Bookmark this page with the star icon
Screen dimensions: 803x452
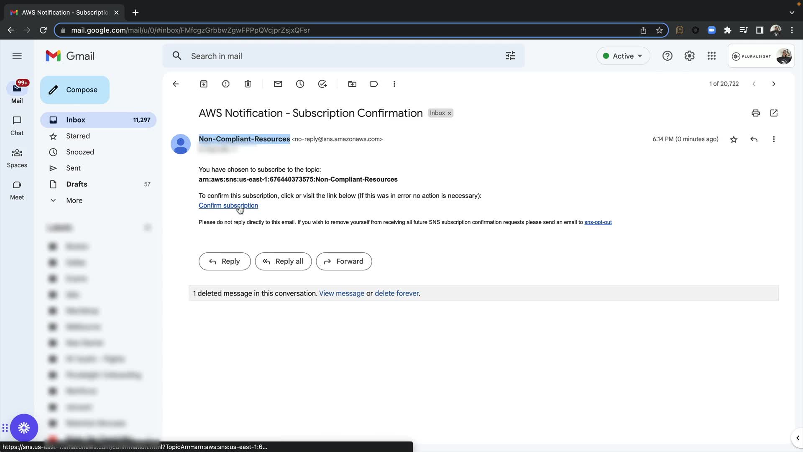tap(660, 30)
